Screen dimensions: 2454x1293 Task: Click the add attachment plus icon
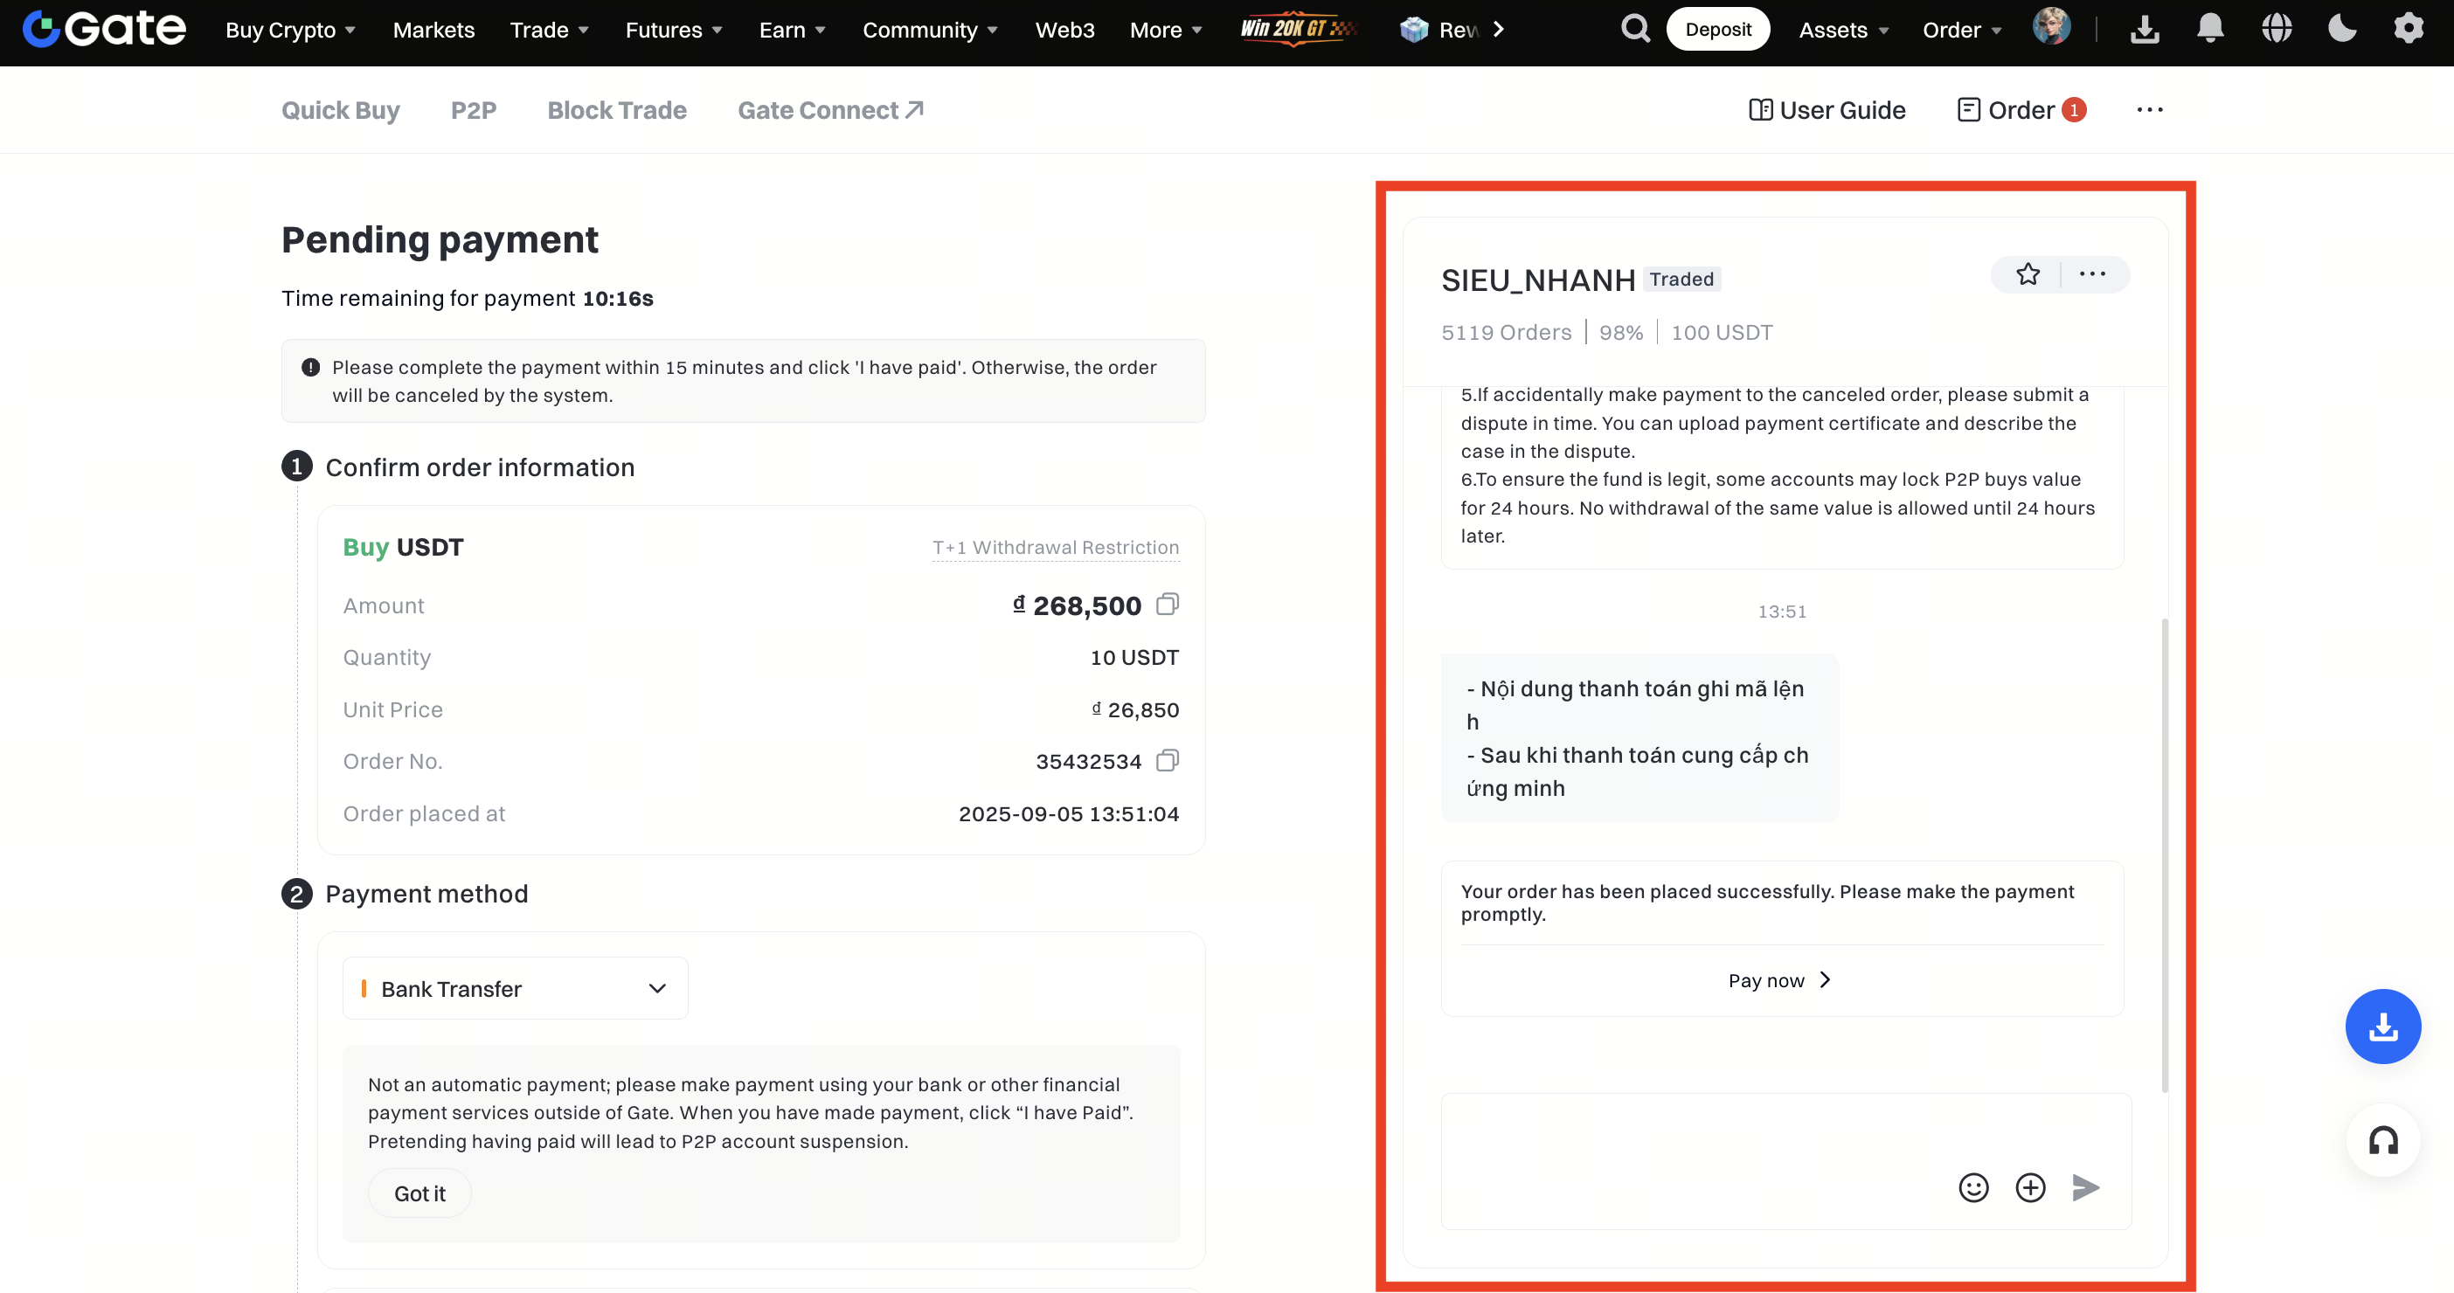[x=2030, y=1187]
